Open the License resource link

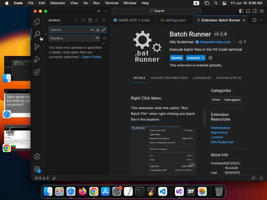pos(217,137)
